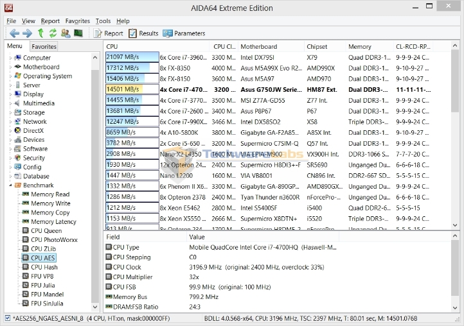Image resolution: width=464 pixels, height=326 pixels.
Task: Select the Memory Read benchmark icon
Action: [x=26, y=194]
